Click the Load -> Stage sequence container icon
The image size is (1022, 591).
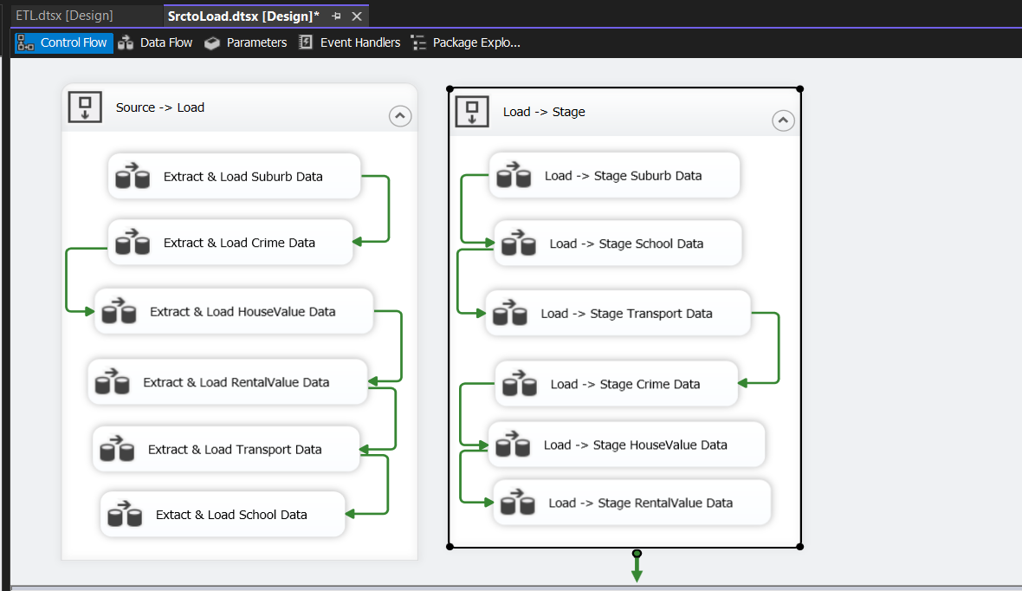click(x=472, y=112)
